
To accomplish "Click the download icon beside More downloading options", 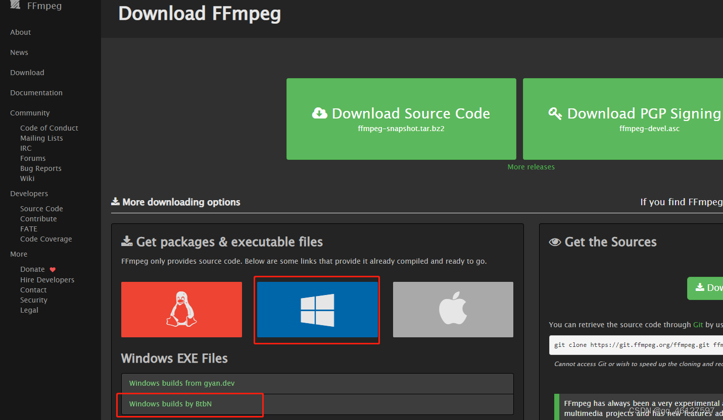I will click(115, 202).
